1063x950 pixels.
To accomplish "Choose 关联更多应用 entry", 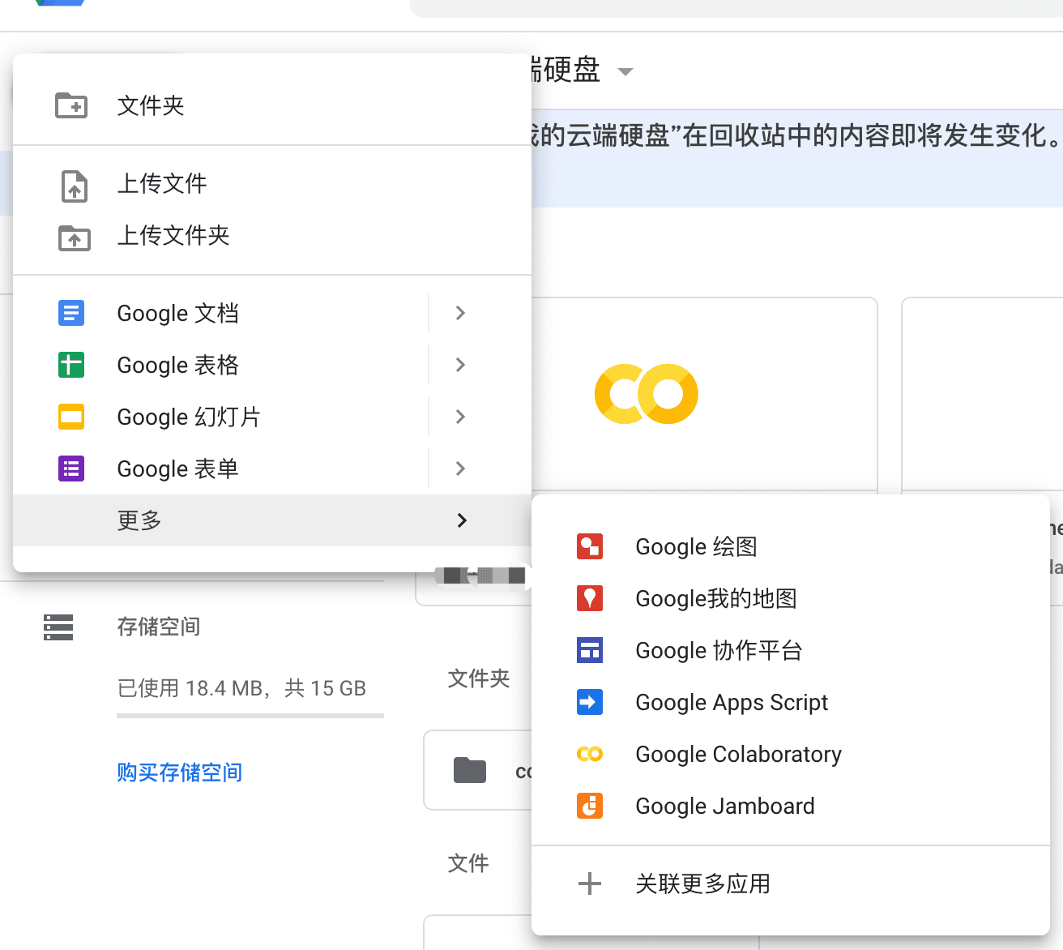I will (x=791, y=884).
